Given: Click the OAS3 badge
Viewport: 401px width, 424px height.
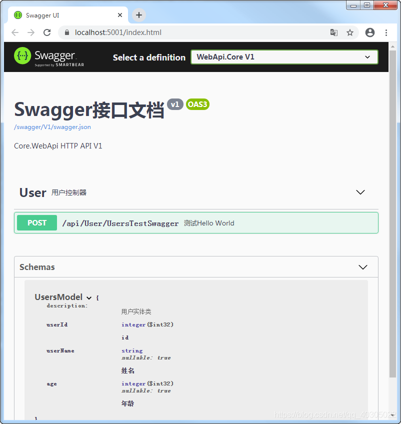Looking at the screenshot, I should [197, 104].
